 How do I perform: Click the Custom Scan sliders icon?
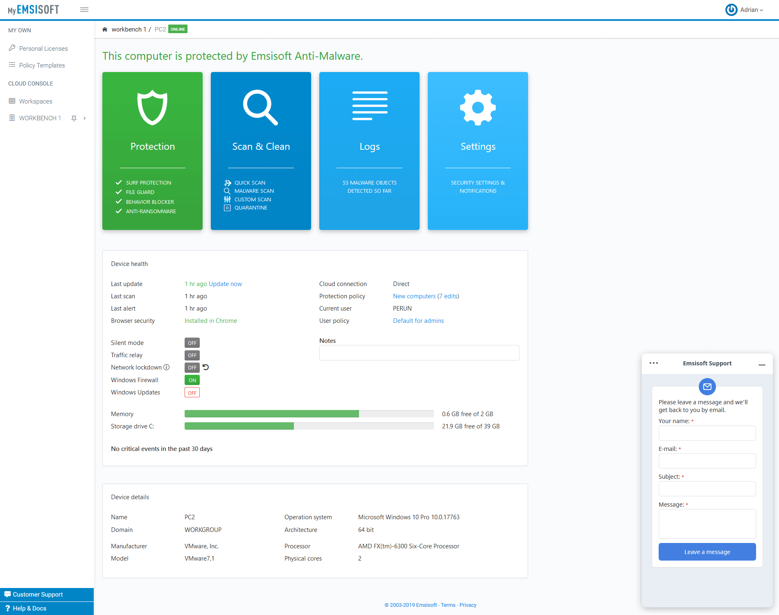227,199
